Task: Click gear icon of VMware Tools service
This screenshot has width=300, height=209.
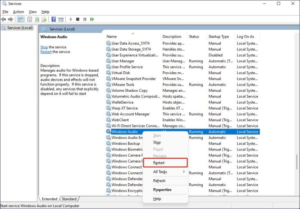Action: pyautogui.click(x=109, y=85)
